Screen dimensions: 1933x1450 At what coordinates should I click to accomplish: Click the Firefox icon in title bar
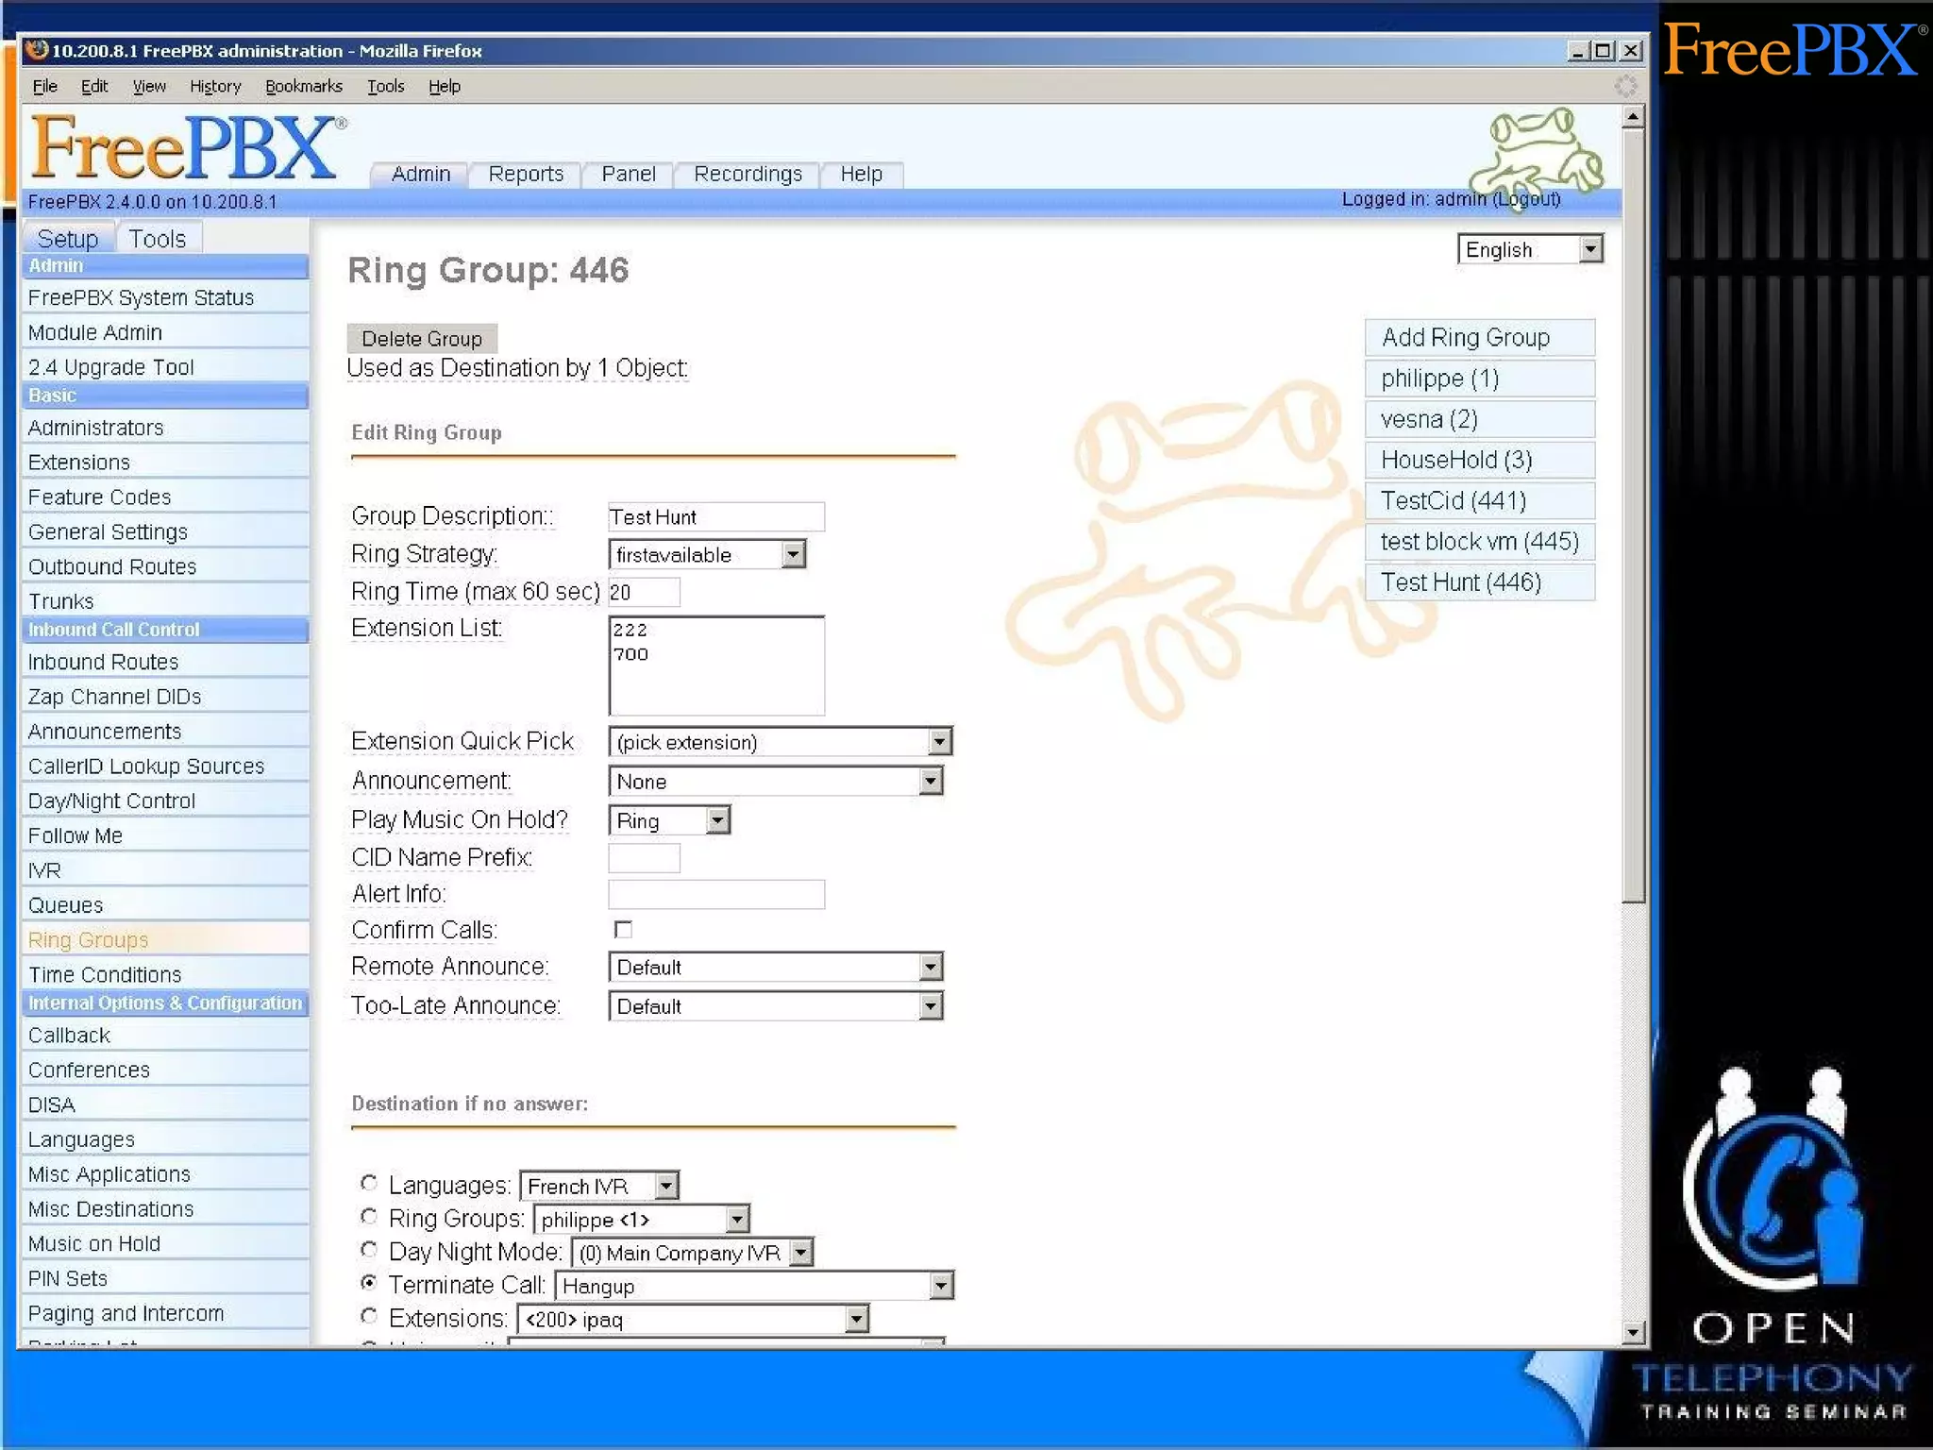coord(36,50)
